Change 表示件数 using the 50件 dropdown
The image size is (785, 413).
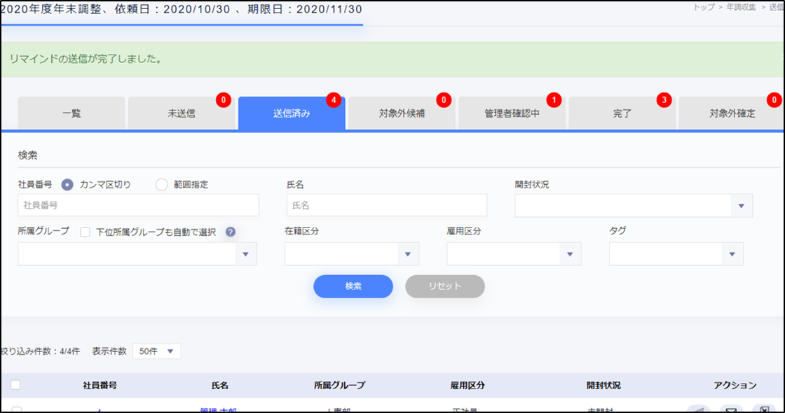pos(156,351)
